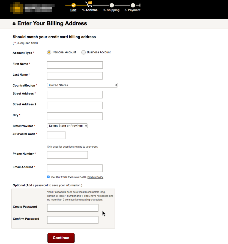The width and height of the screenshot is (228, 244).
Task: Click the ZIP/Postal Code field
Action: (x=56, y=135)
